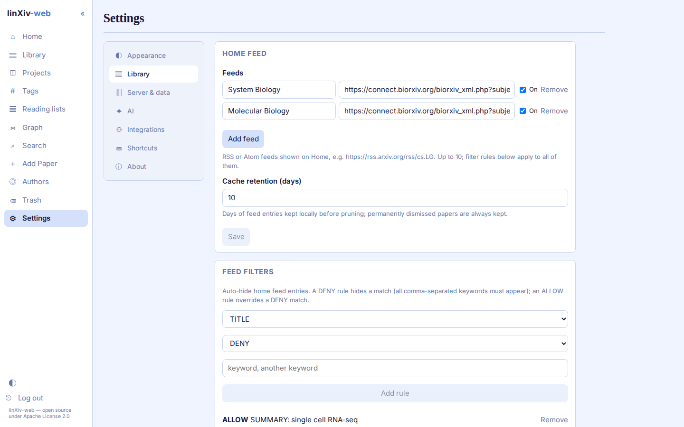Click the Add Paper plus icon
The image size is (684, 427).
click(13, 164)
